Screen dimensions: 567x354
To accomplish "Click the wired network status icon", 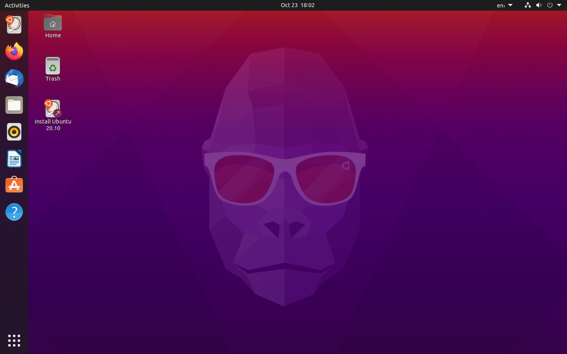I will pos(528,5).
